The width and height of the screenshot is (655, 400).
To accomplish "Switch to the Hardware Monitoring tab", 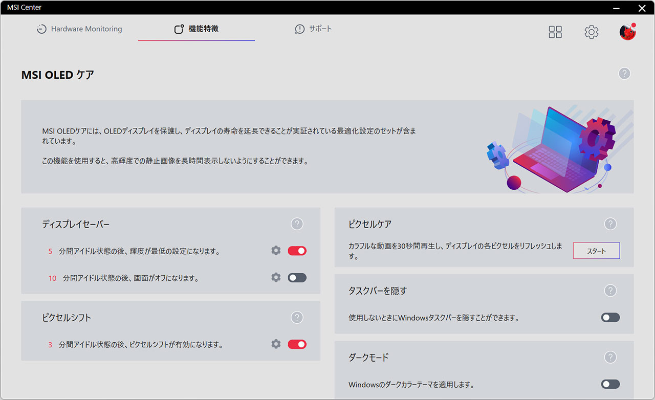I will [79, 29].
